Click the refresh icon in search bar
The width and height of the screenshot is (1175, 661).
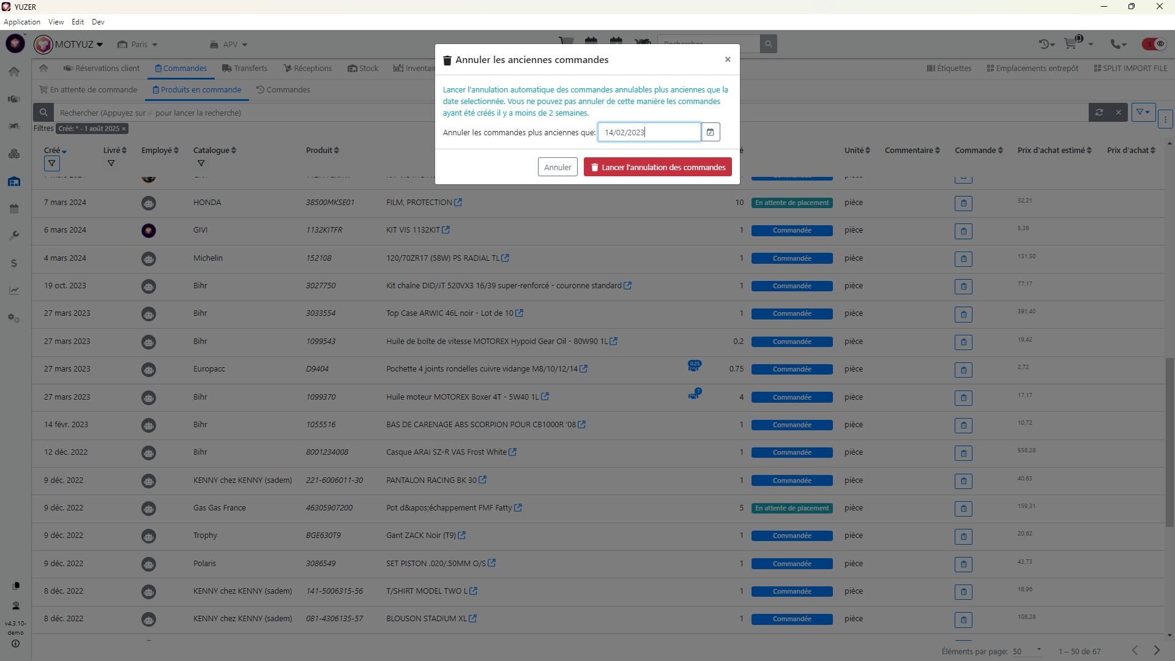click(1099, 113)
